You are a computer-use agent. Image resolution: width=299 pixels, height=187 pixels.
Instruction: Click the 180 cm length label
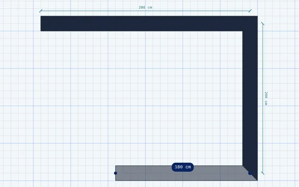pyautogui.click(x=183, y=167)
